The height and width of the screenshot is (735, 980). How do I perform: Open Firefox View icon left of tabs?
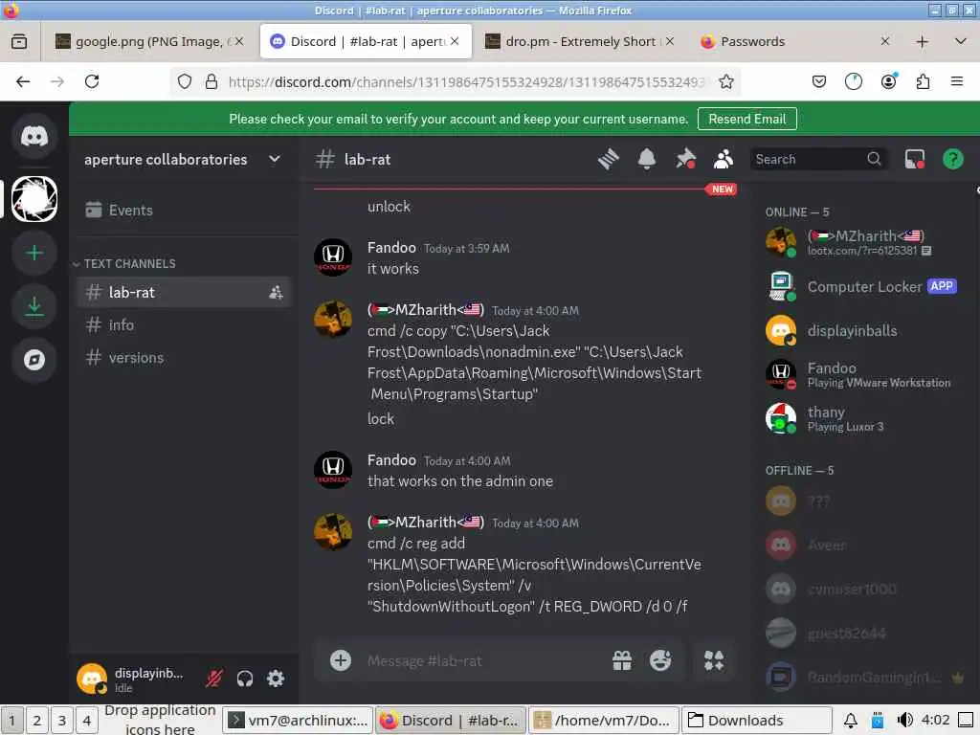point(19,41)
